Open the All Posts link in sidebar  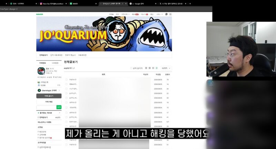(x=43, y=117)
